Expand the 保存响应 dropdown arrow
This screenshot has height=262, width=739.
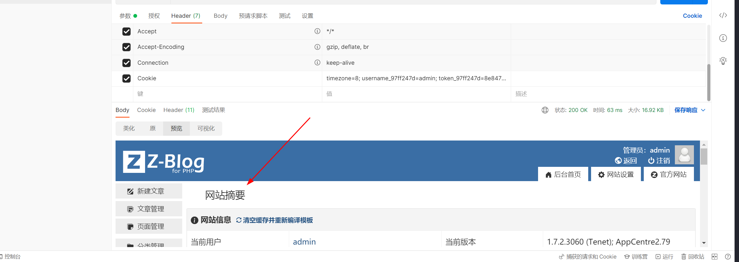[703, 110]
